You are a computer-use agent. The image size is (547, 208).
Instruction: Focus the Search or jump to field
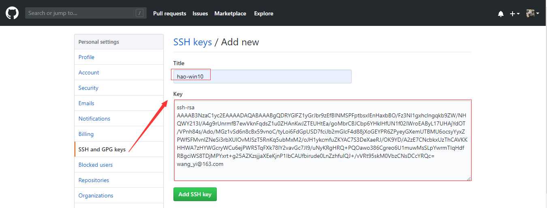point(86,13)
